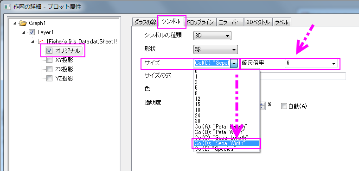Viewport: 359px width, 171px height.
Task: Enable the XY投影 checkbox
Action: 49,60
